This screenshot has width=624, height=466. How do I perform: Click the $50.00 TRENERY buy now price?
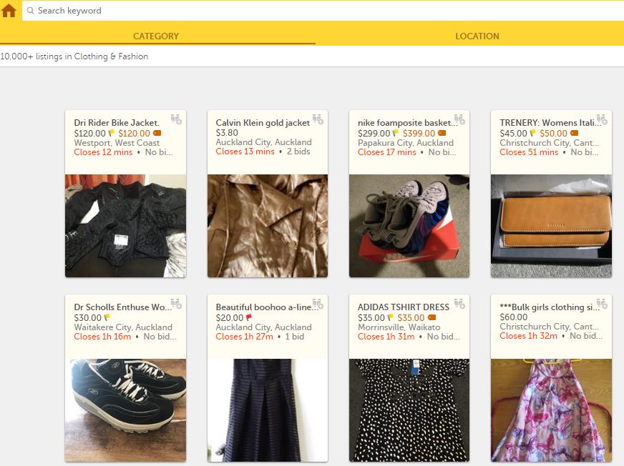click(x=553, y=133)
